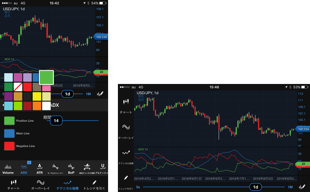
Task: Pick the bright yellow palette color
Action: click(x=37, y=96)
